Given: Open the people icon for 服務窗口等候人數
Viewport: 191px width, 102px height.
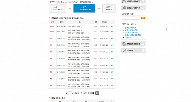Looking at the screenshot, I should 124,8.
